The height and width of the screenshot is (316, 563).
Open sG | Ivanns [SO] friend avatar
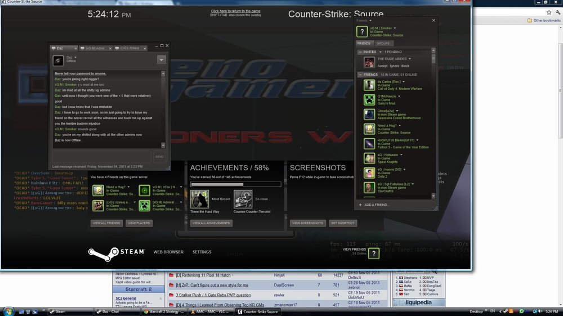[369, 173]
